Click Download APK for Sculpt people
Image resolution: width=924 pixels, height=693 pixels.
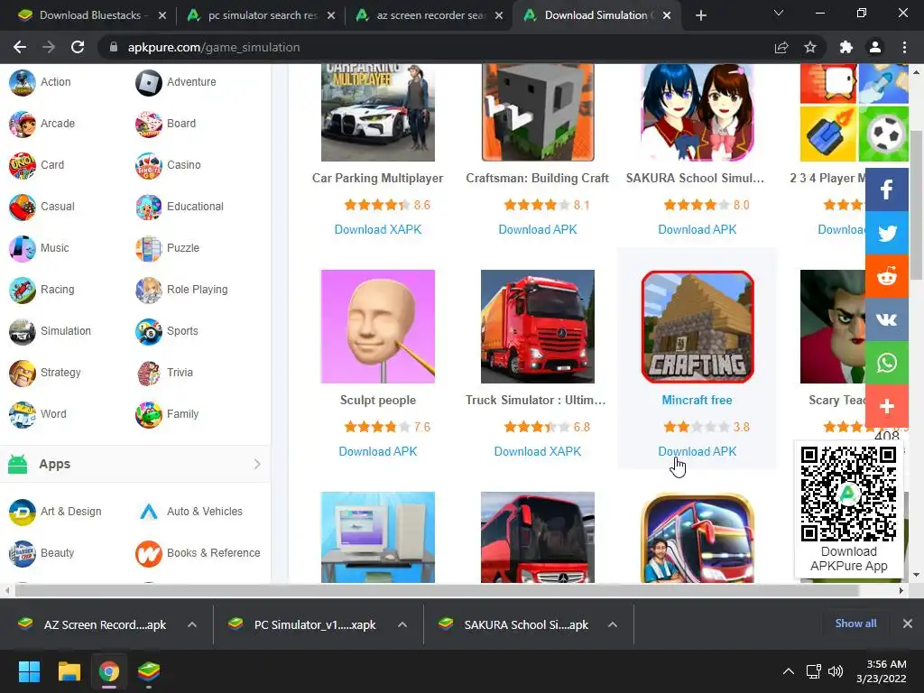(378, 452)
